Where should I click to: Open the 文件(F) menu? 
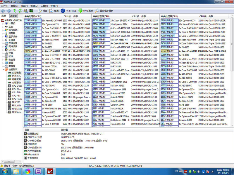point(5,6)
